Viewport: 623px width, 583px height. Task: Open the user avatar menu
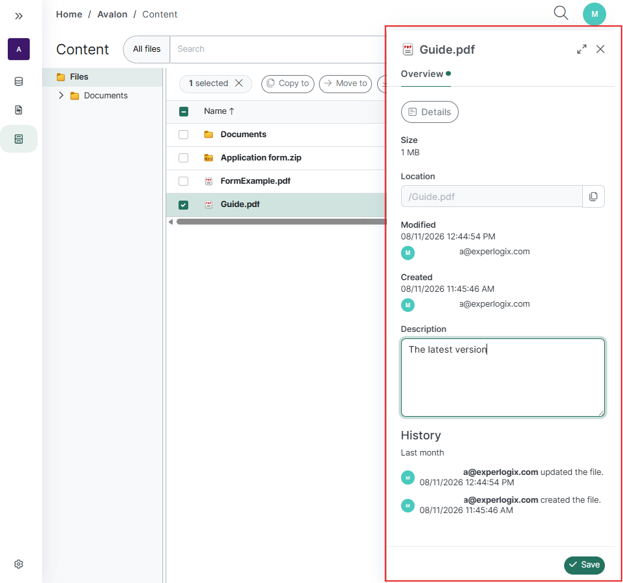(594, 14)
